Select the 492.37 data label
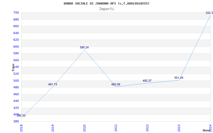The image size is (213, 133). point(147,81)
